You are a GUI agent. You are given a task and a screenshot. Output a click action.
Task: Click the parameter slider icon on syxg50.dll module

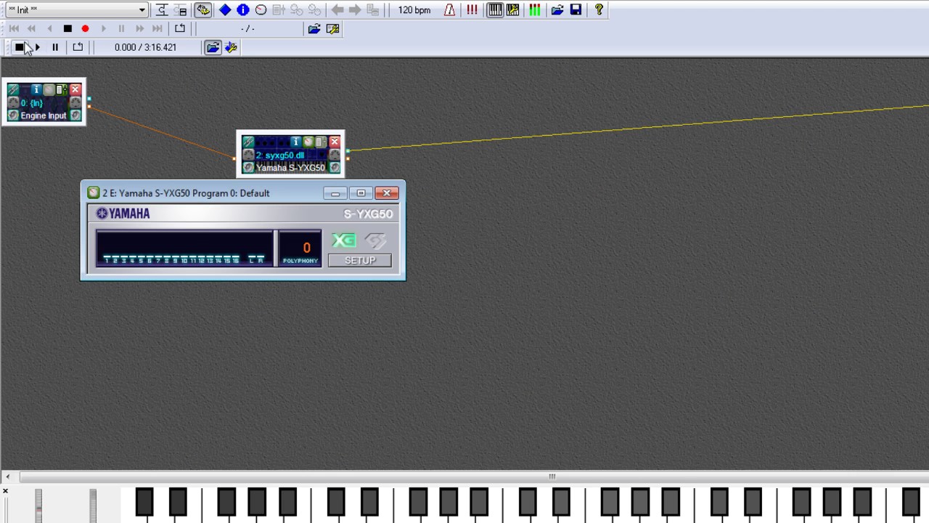pos(320,142)
